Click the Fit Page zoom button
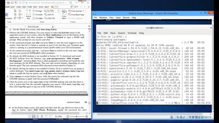The width and height of the screenshot is (219, 123). click(37, 11)
